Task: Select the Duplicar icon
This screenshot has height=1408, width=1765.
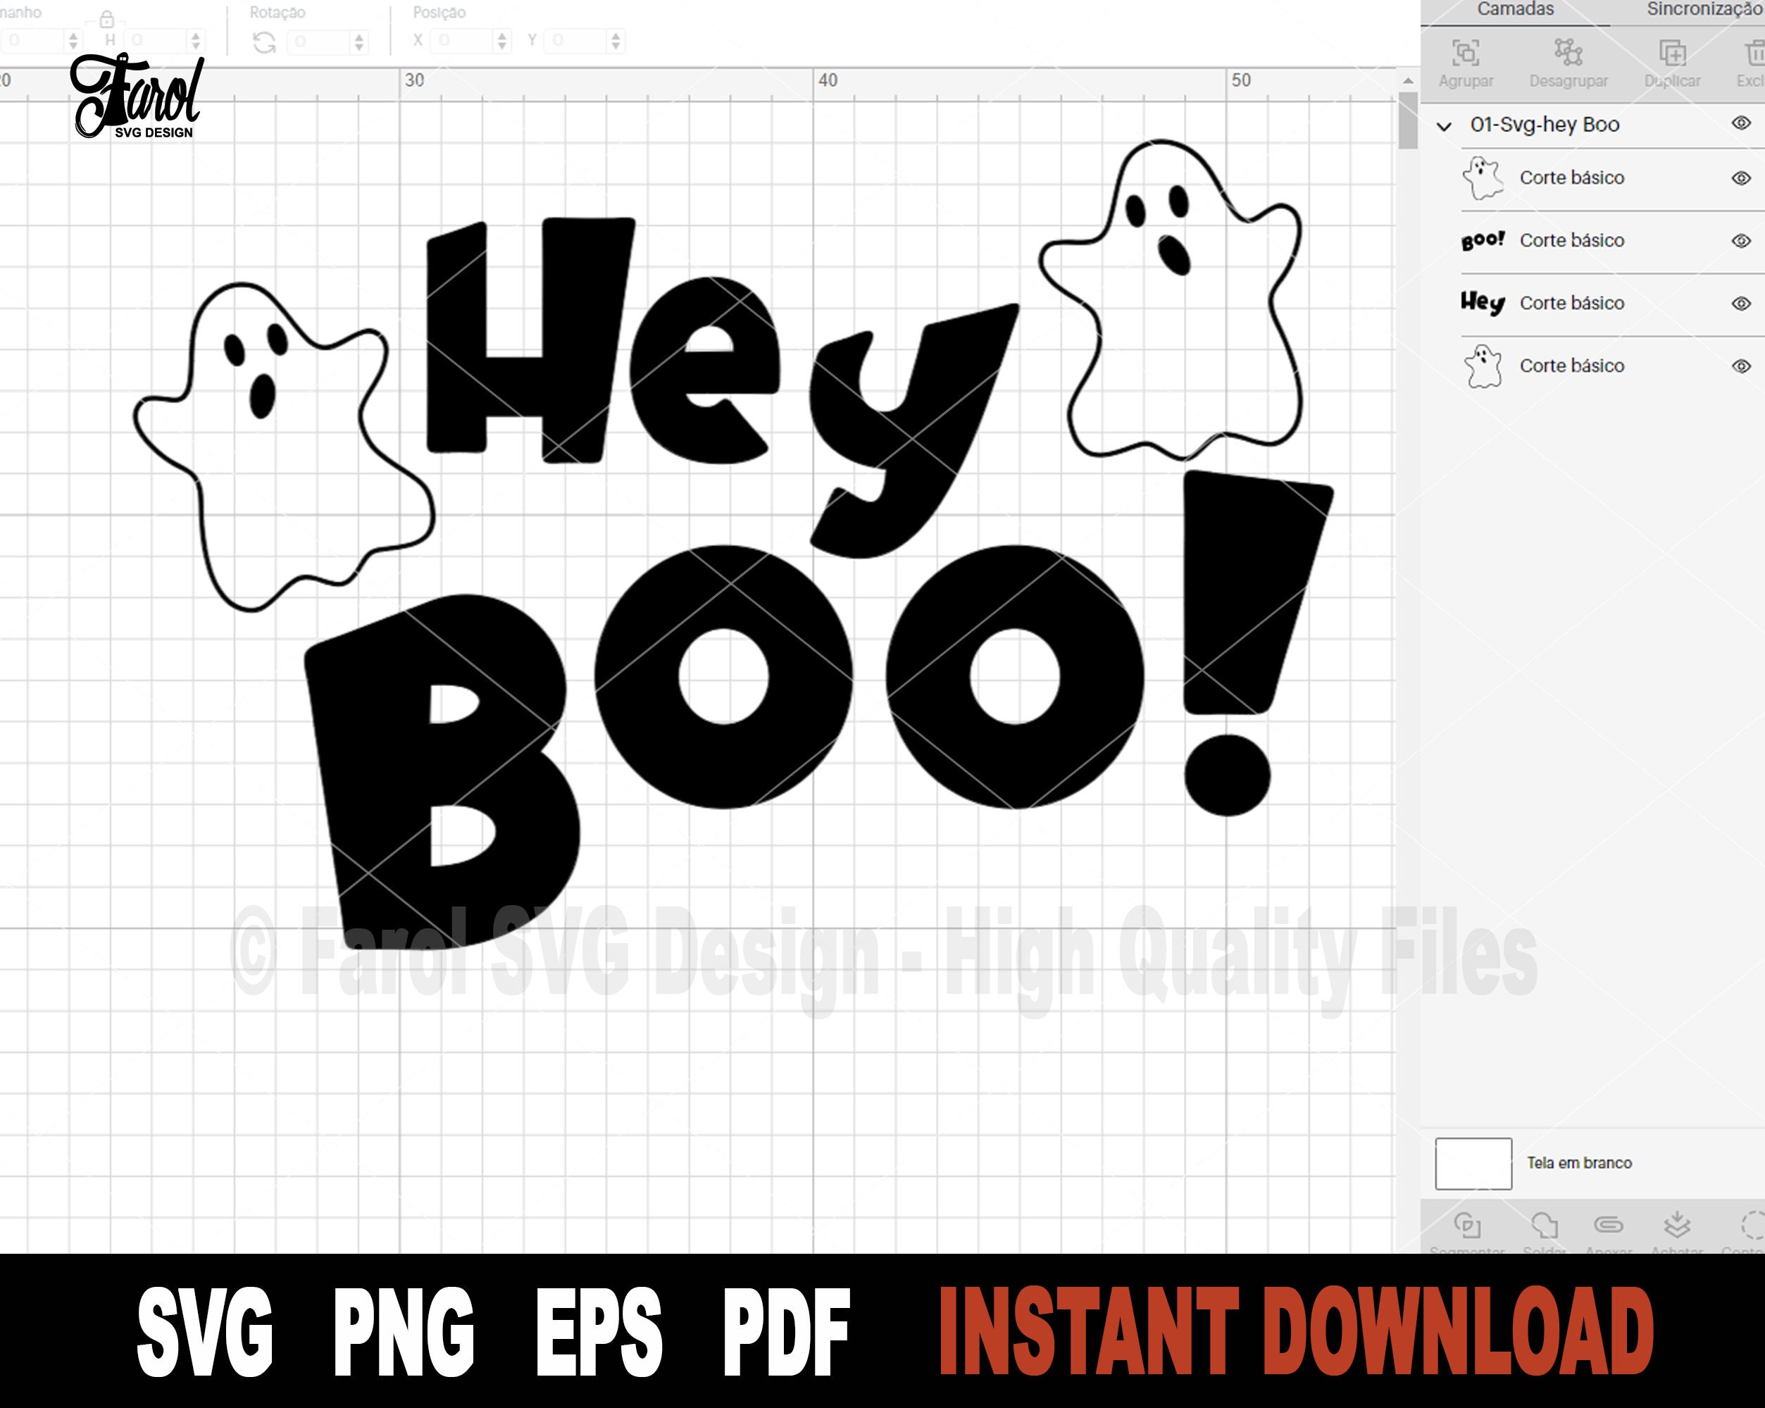Action: 1673,51
